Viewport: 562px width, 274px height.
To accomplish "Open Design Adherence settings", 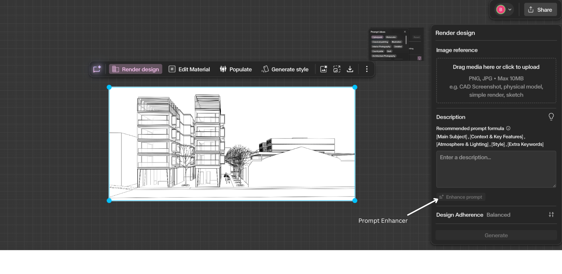I will tap(551, 214).
